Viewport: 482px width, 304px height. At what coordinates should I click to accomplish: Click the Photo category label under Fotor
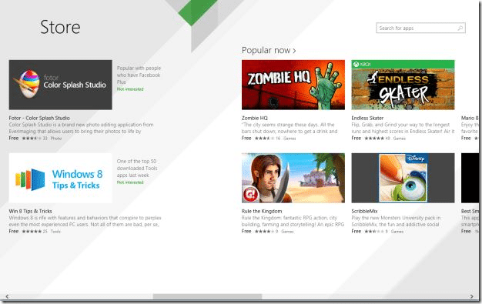click(56, 139)
